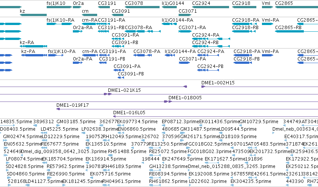The height and width of the screenshot is (187, 318).
Task: Select the crn gene bar
Action: click(x=89, y=15)
